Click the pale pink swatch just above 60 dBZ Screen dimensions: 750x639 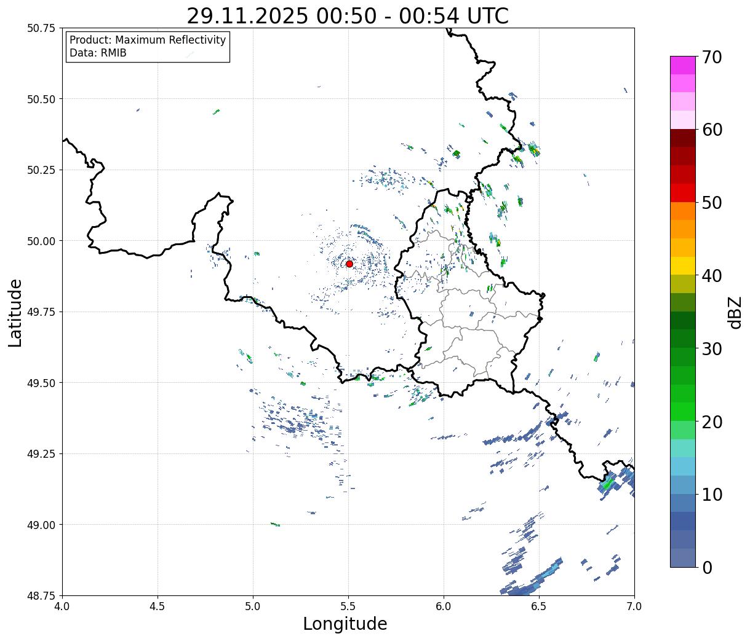click(x=683, y=120)
